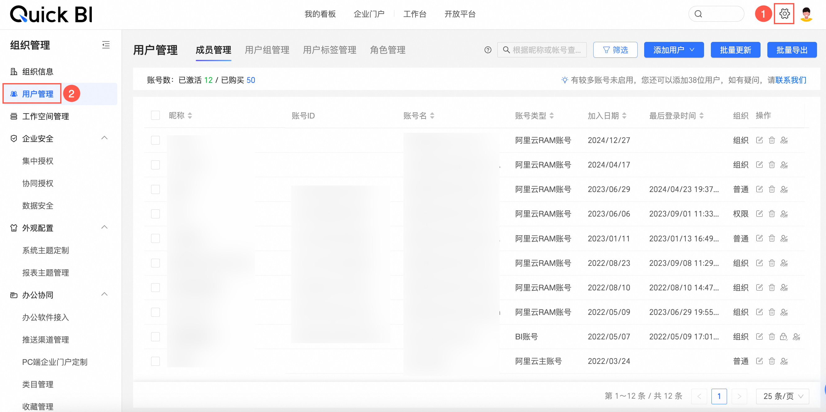826x412 pixels.
Task: Check the checkbox for first user row
Action: click(155, 140)
